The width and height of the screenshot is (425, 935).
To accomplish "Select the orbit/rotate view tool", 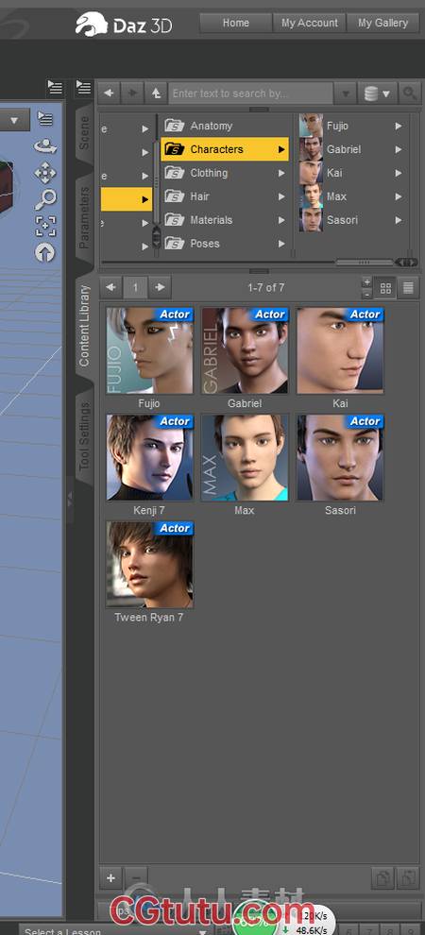I will [45, 146].
